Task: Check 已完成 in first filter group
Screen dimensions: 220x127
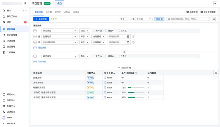Action: tap(119, 30)
